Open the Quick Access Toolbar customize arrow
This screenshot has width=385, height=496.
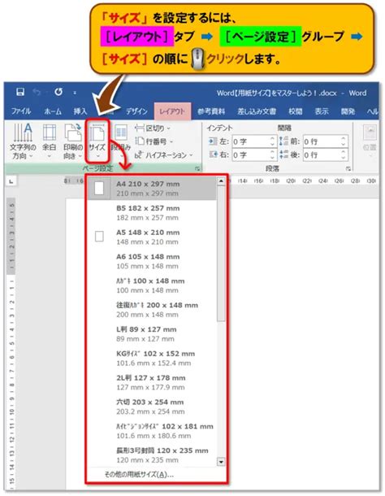(x=75, y=93)
